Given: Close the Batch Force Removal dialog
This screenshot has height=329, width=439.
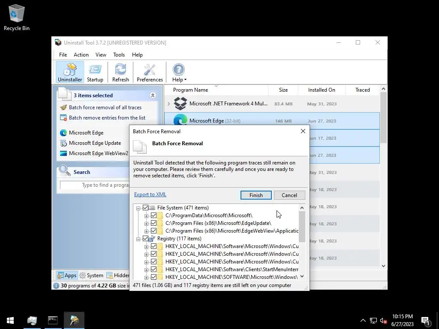Looking at the screenshot, I should (303, 131).
